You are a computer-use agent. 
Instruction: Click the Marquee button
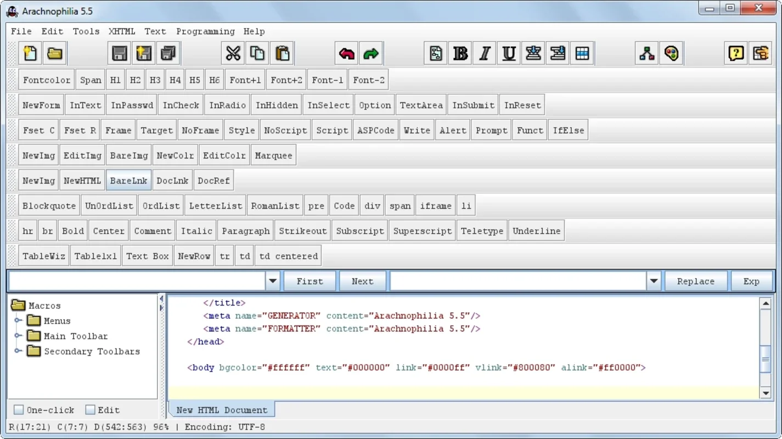[273, 156]
